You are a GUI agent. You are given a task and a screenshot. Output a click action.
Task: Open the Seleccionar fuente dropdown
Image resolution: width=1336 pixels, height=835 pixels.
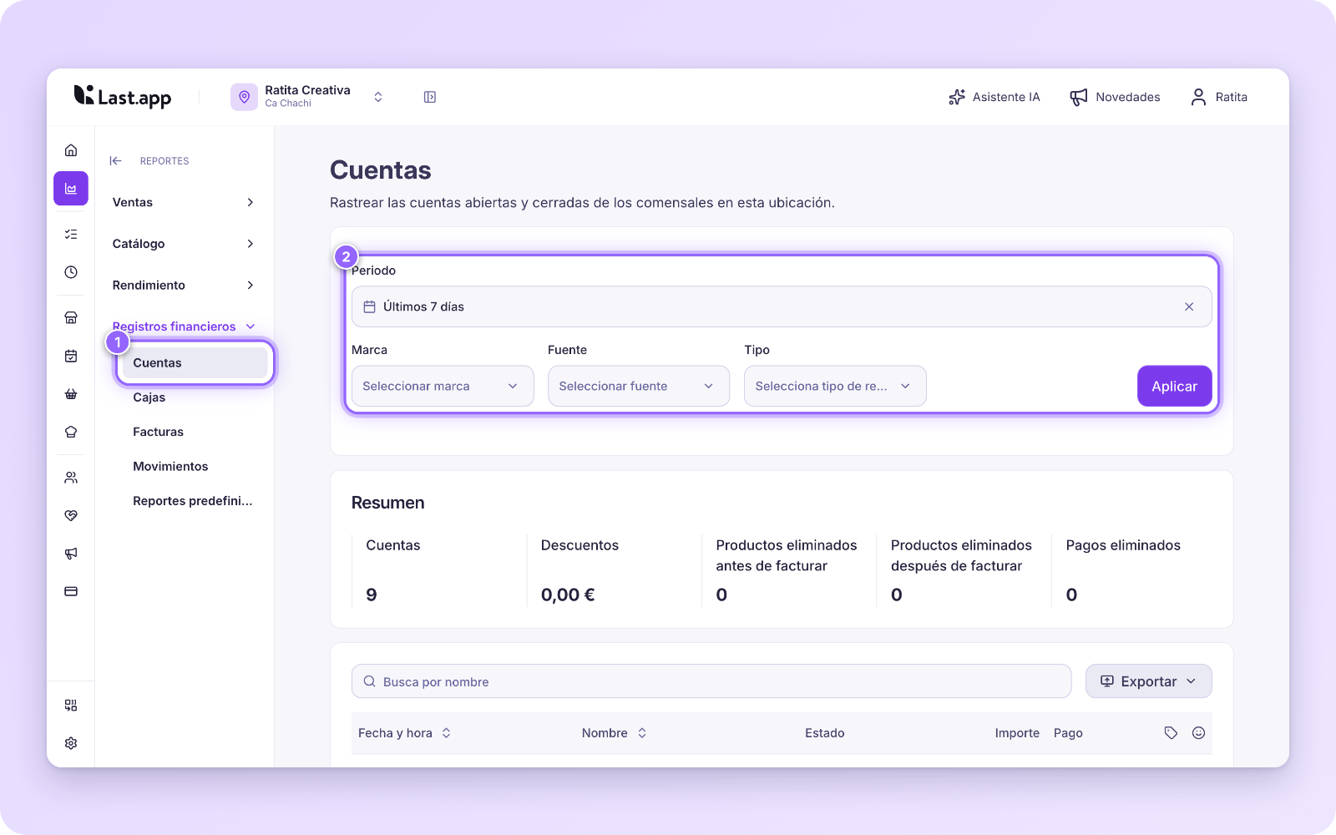tap(639, 386)
